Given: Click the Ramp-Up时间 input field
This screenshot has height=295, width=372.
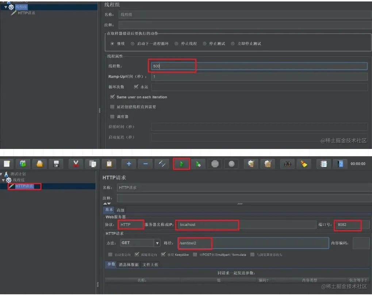Looking at the screenshot, I should click(259, 77).
